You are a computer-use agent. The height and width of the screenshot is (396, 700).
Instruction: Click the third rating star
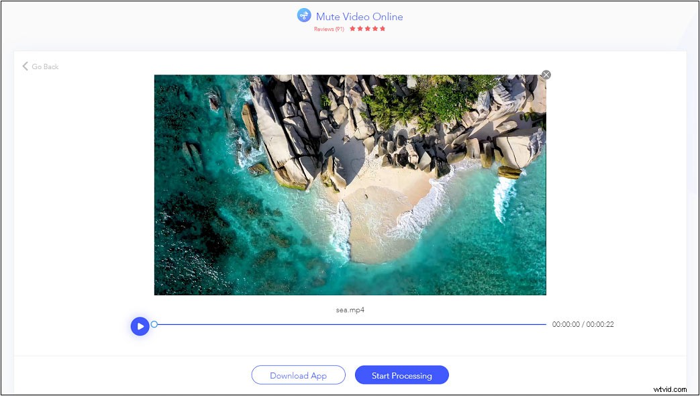368,29
